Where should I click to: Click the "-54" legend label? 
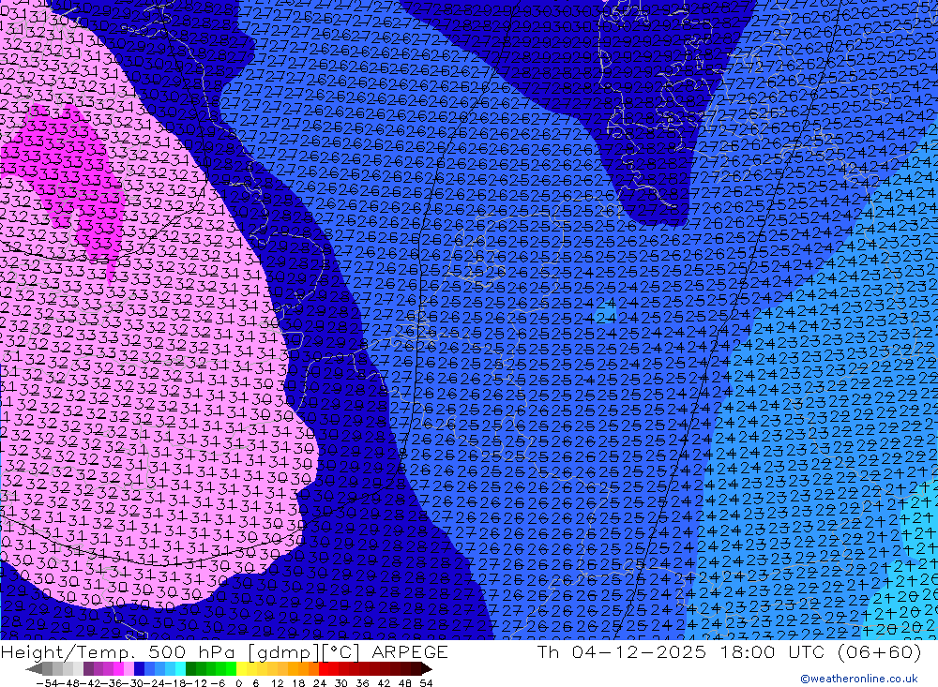48,683
